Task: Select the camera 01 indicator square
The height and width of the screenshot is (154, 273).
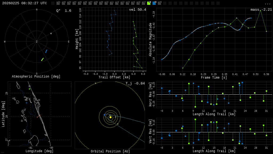Action: point(58,3)
